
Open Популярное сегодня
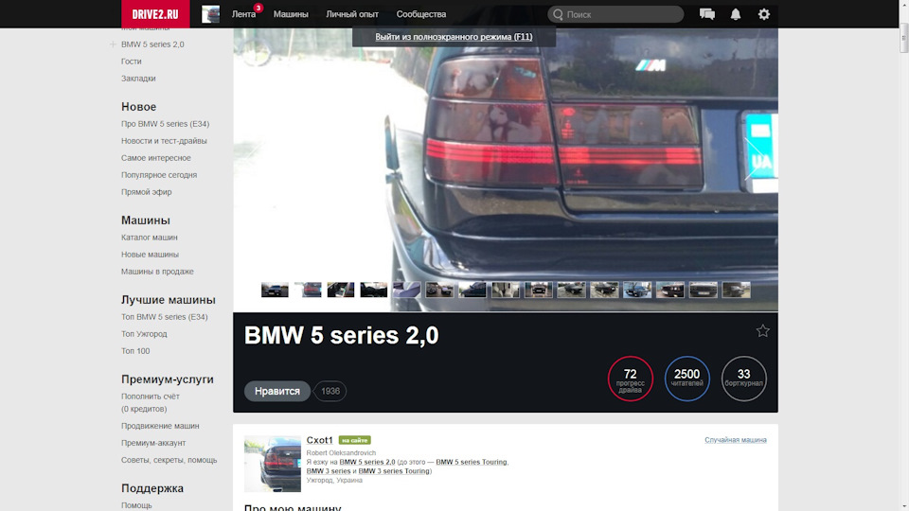pos(159,175)
